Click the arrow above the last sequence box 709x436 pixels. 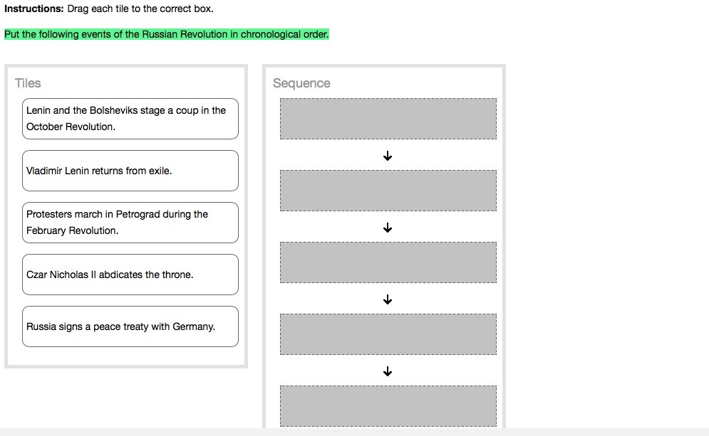point(388,371)
